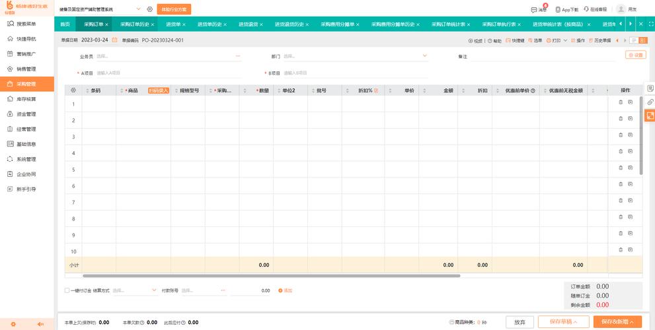Image resolution: width=655 pixels, height=330 pixels.
Task: Open 库存核算 sidebar menu
Action: click(x=26, y=99)
